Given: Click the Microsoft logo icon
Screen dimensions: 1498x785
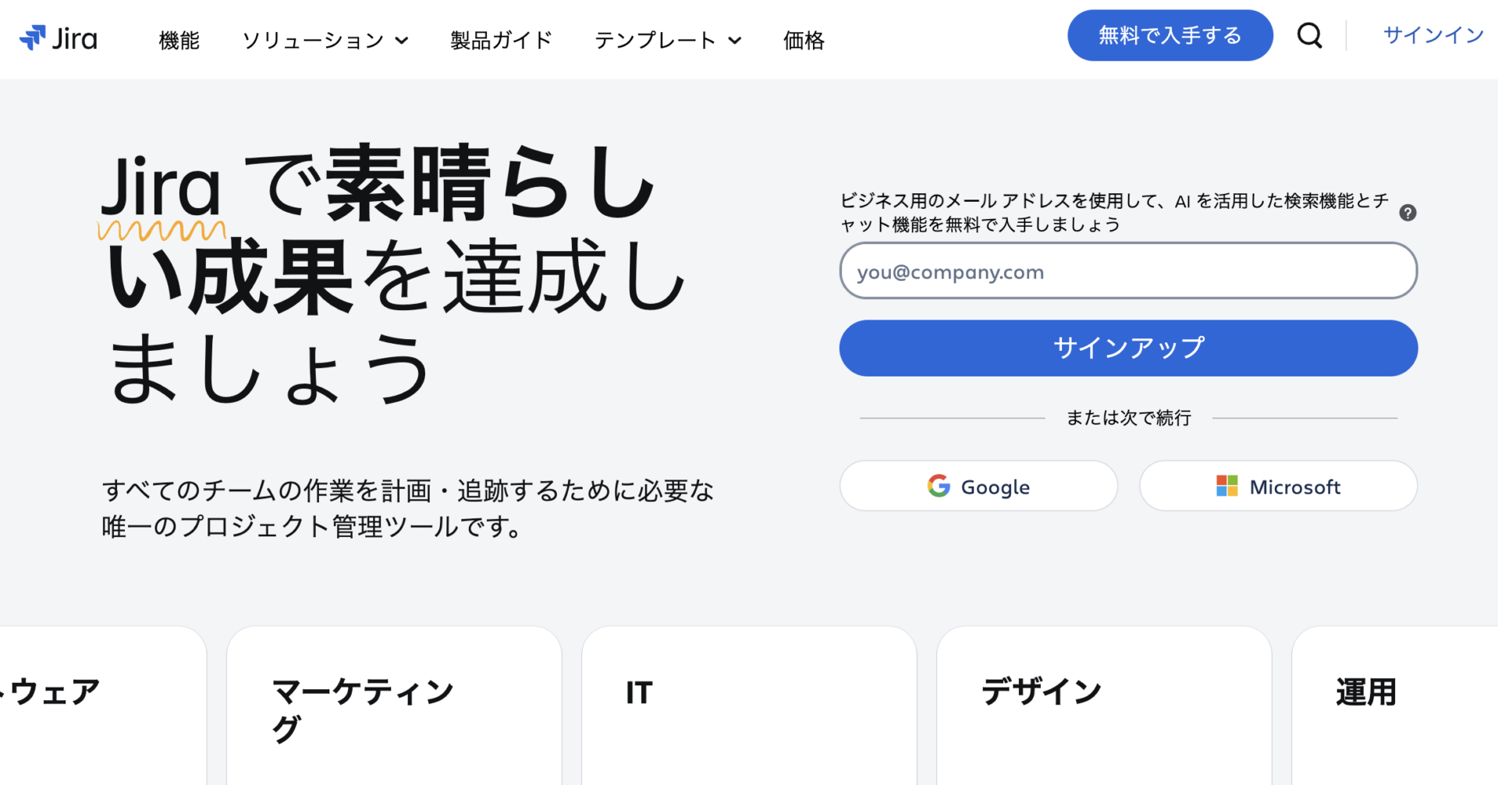Looking at the screenshot, I should pos(1227,486).
